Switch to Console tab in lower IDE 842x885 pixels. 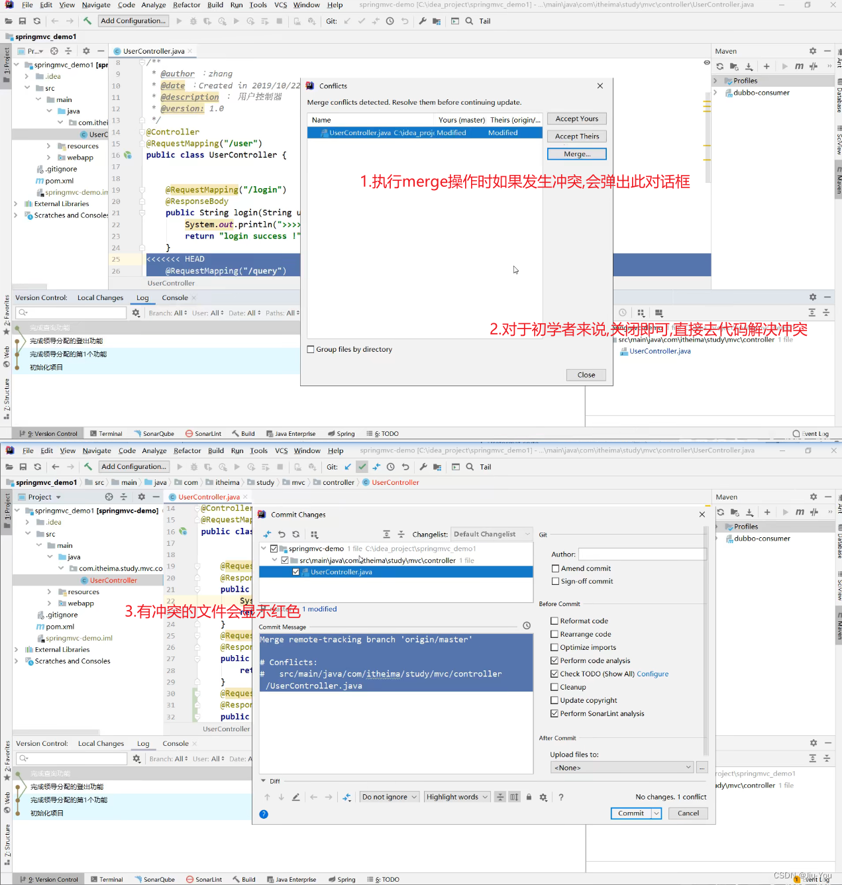click(176, 743)
